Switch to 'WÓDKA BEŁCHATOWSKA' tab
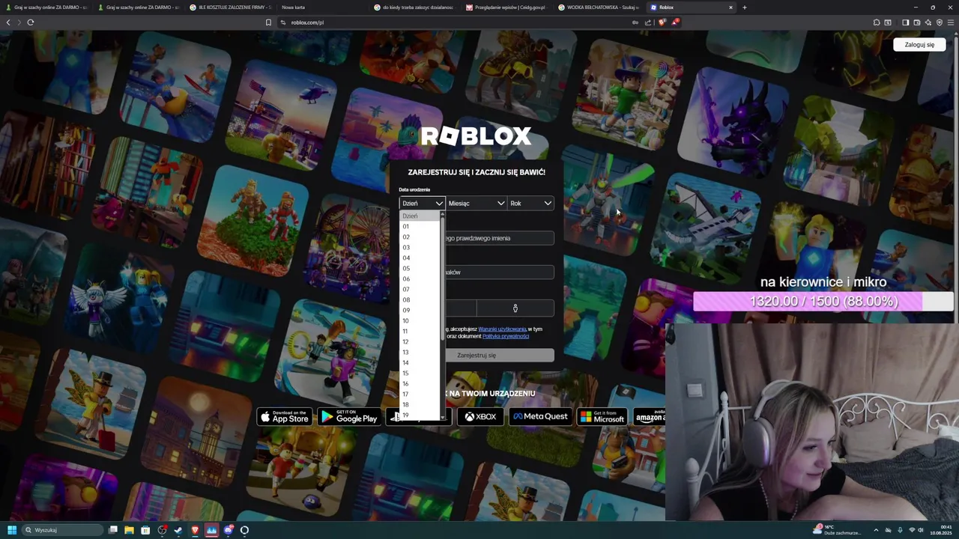 pos(600,7)
